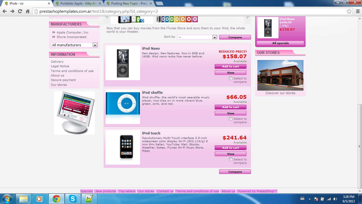This screenshot has width=362, height=204.
Task: Open Skype from the taskbar
Action: [x=72, y=199]
